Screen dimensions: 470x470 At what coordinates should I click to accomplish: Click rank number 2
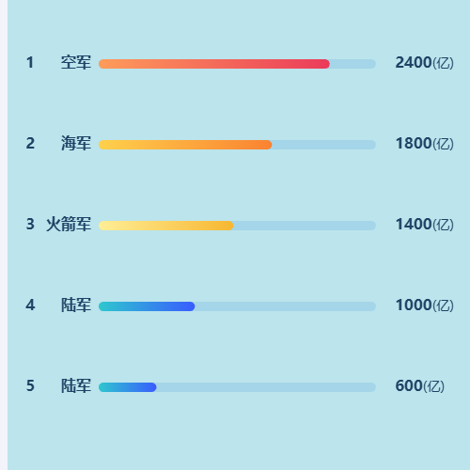pyautogui.click(x=30, y=143)
